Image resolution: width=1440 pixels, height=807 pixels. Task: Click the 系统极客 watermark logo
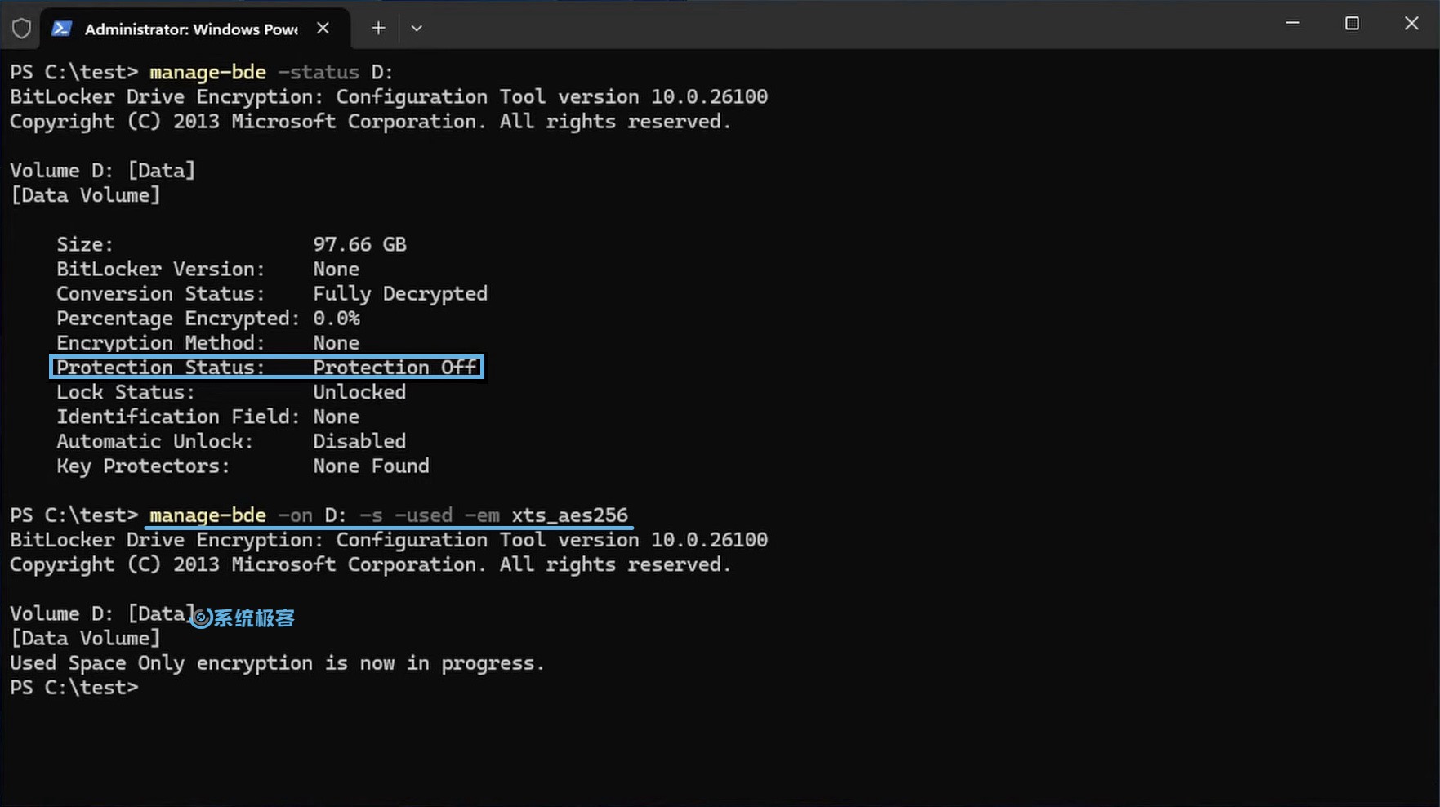[x=243, y=618]
